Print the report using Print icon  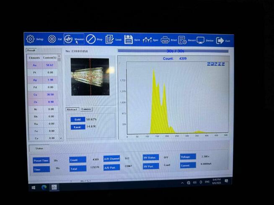click(165, 40)
